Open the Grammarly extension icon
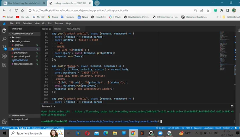Screen dimensions: 240x137 point(216,10)
